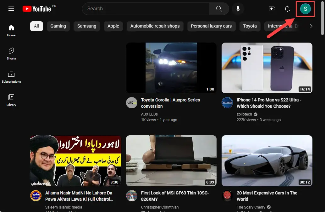This screenshot has width=325, height=212.
Task: Open The Scary Cherry channel name
Action: click(x=251, y=207)
